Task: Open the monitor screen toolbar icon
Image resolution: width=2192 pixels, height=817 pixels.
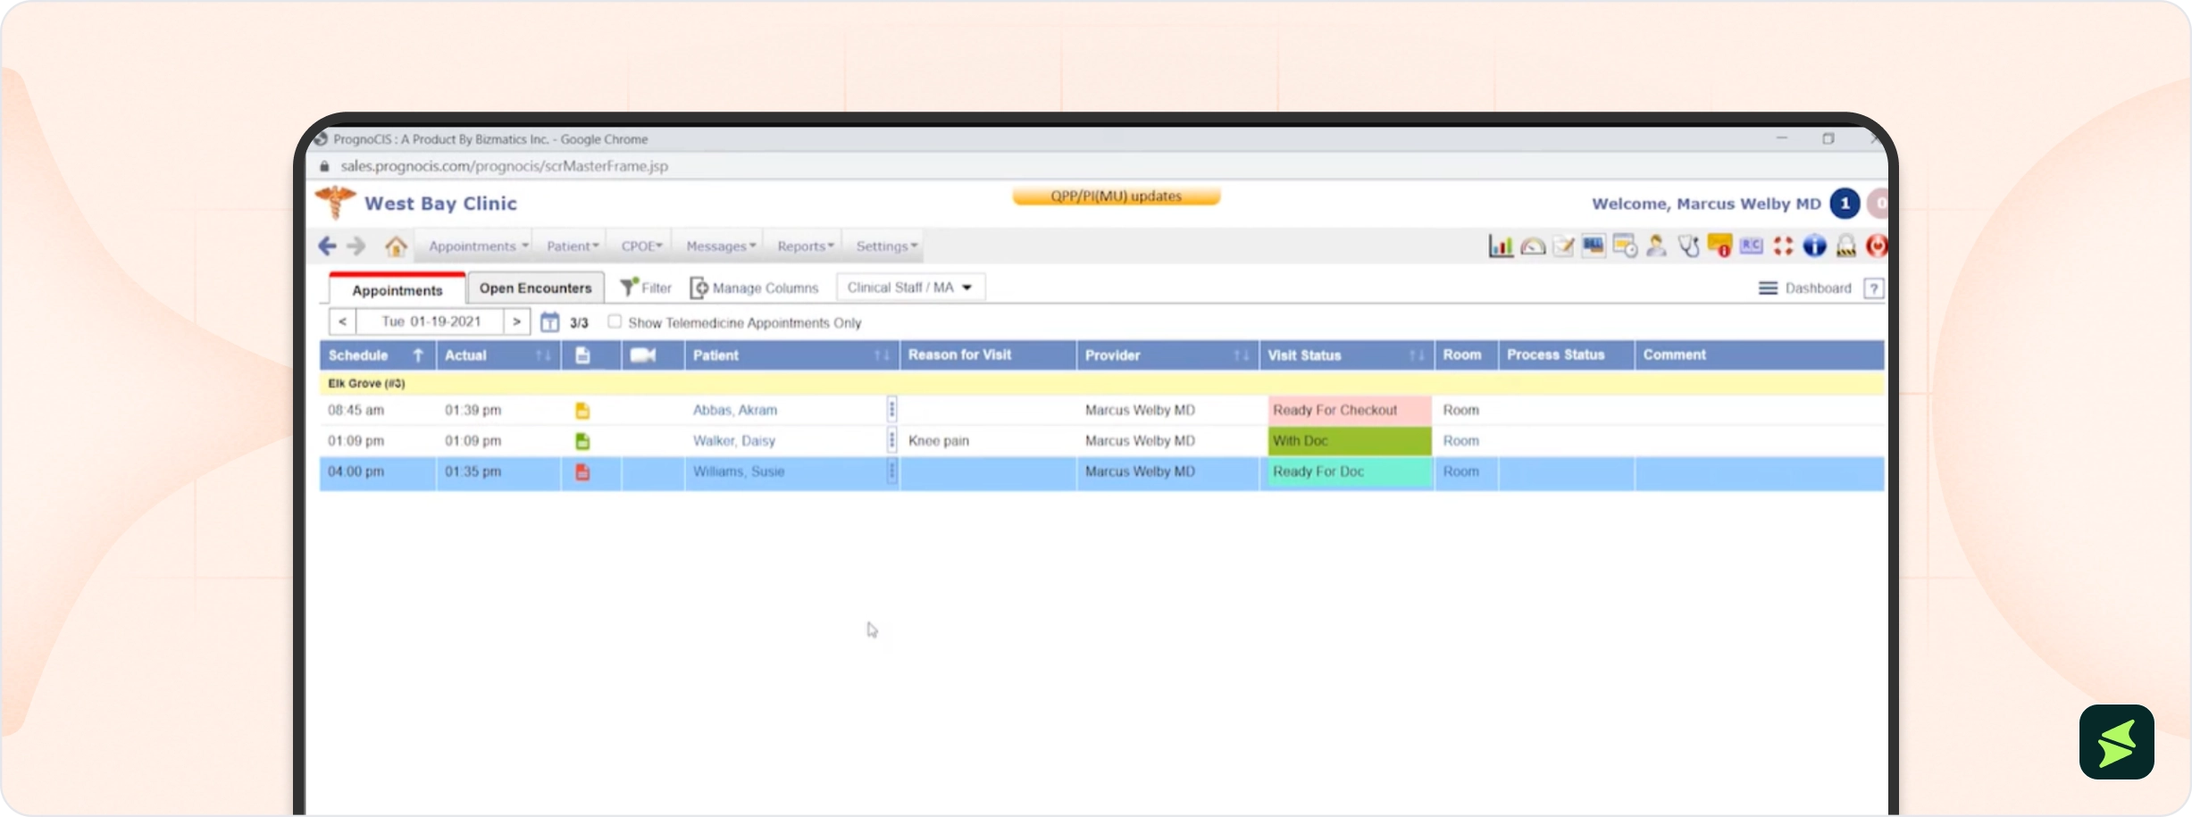Action: [x=1594, y=246]
